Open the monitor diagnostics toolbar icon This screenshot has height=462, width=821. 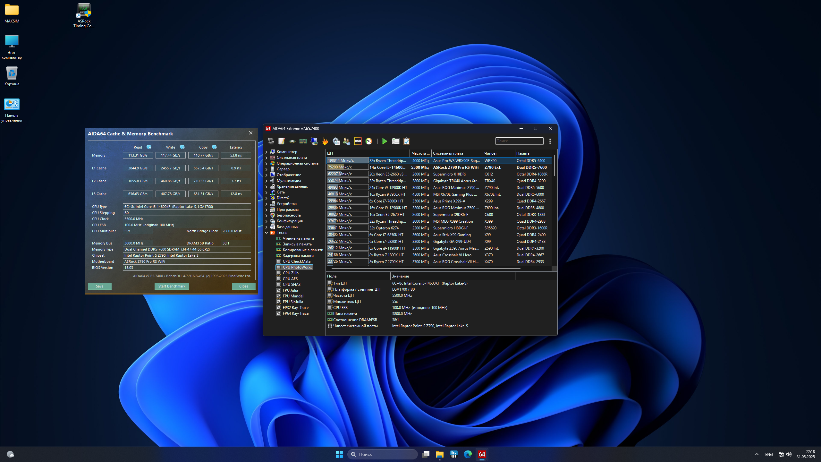pyautogui.click(x=314, y=141)
